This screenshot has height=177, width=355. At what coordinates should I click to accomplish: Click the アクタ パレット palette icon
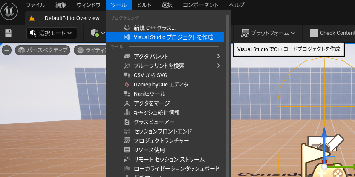tap(127, 56)
